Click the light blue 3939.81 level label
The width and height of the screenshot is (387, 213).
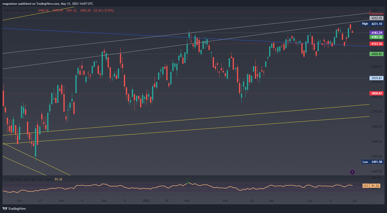pyautogui.click(x=377, y=78)
